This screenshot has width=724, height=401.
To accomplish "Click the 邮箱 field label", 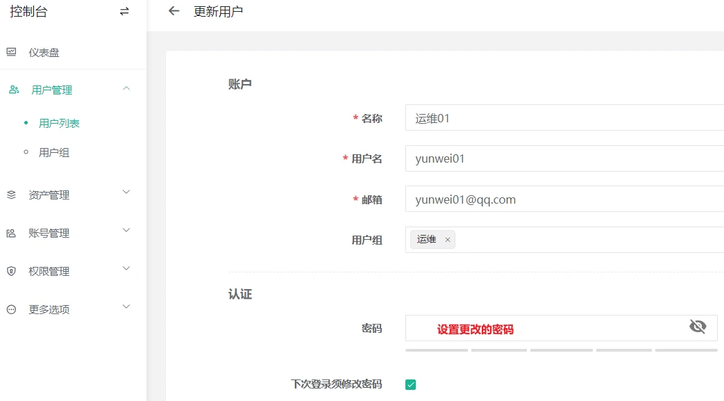I will (x=371, y=199).
